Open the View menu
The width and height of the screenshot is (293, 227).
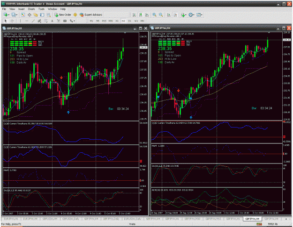click(x=12, y=9)
